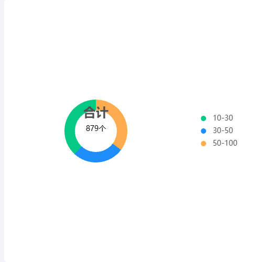Click the 879 total number

[x=92, y=128]
